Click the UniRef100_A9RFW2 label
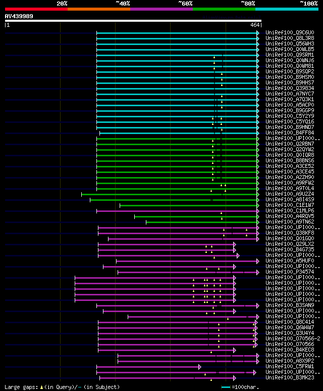323x391 pixels. (x=290, y=183)
